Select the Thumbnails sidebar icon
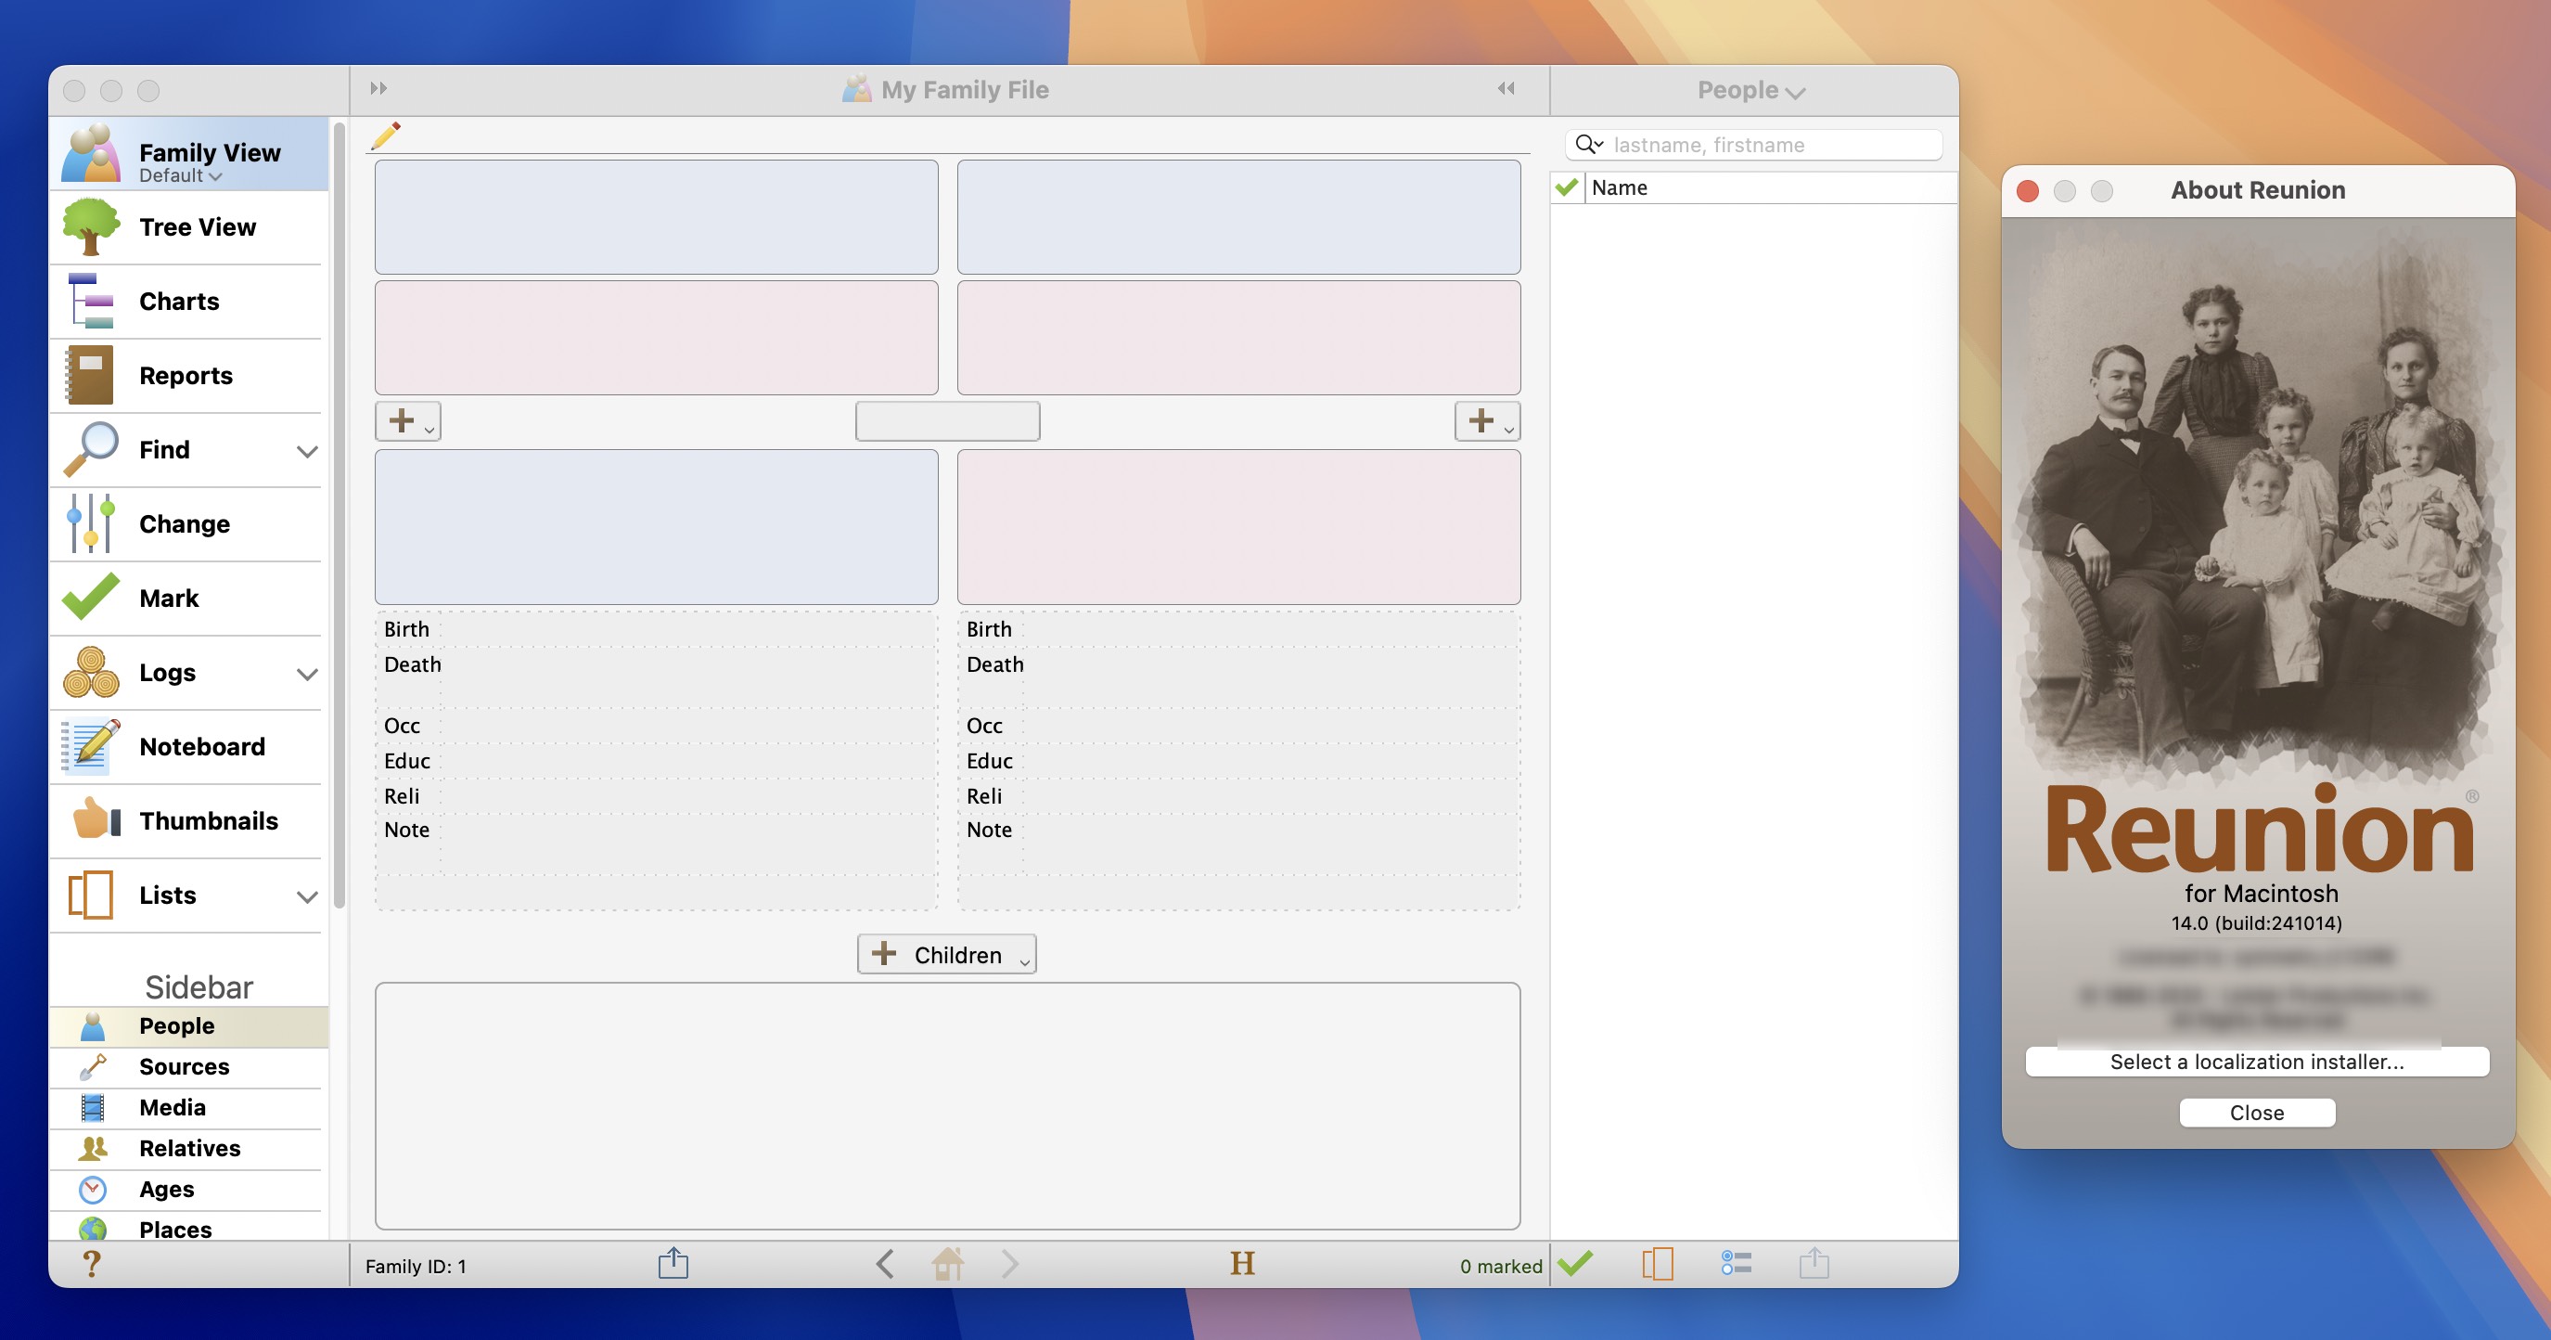 (89, 818)
